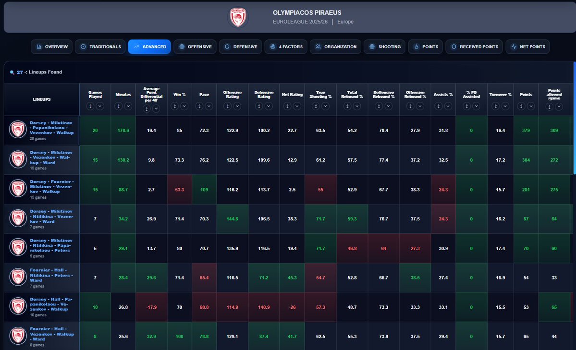
Task: Switch to the Net Points tab
Action: coord(527,47)
